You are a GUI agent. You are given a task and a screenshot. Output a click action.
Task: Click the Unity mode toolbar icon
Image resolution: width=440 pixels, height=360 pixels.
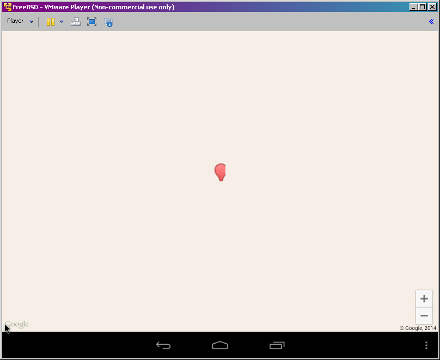coord(108,22)
